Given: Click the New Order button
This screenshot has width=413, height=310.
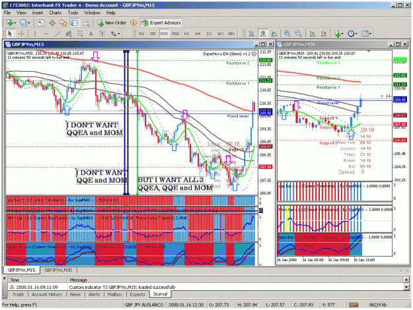Looking at the screenshot, I should tap(112, 23).
